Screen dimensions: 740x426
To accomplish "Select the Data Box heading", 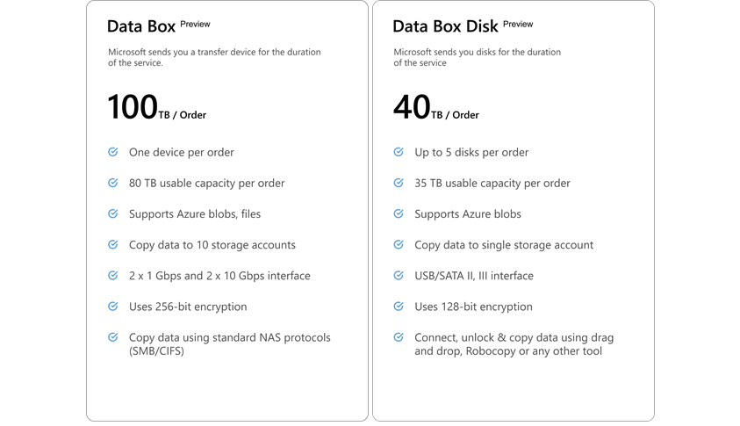I will (x=141, y=26).
